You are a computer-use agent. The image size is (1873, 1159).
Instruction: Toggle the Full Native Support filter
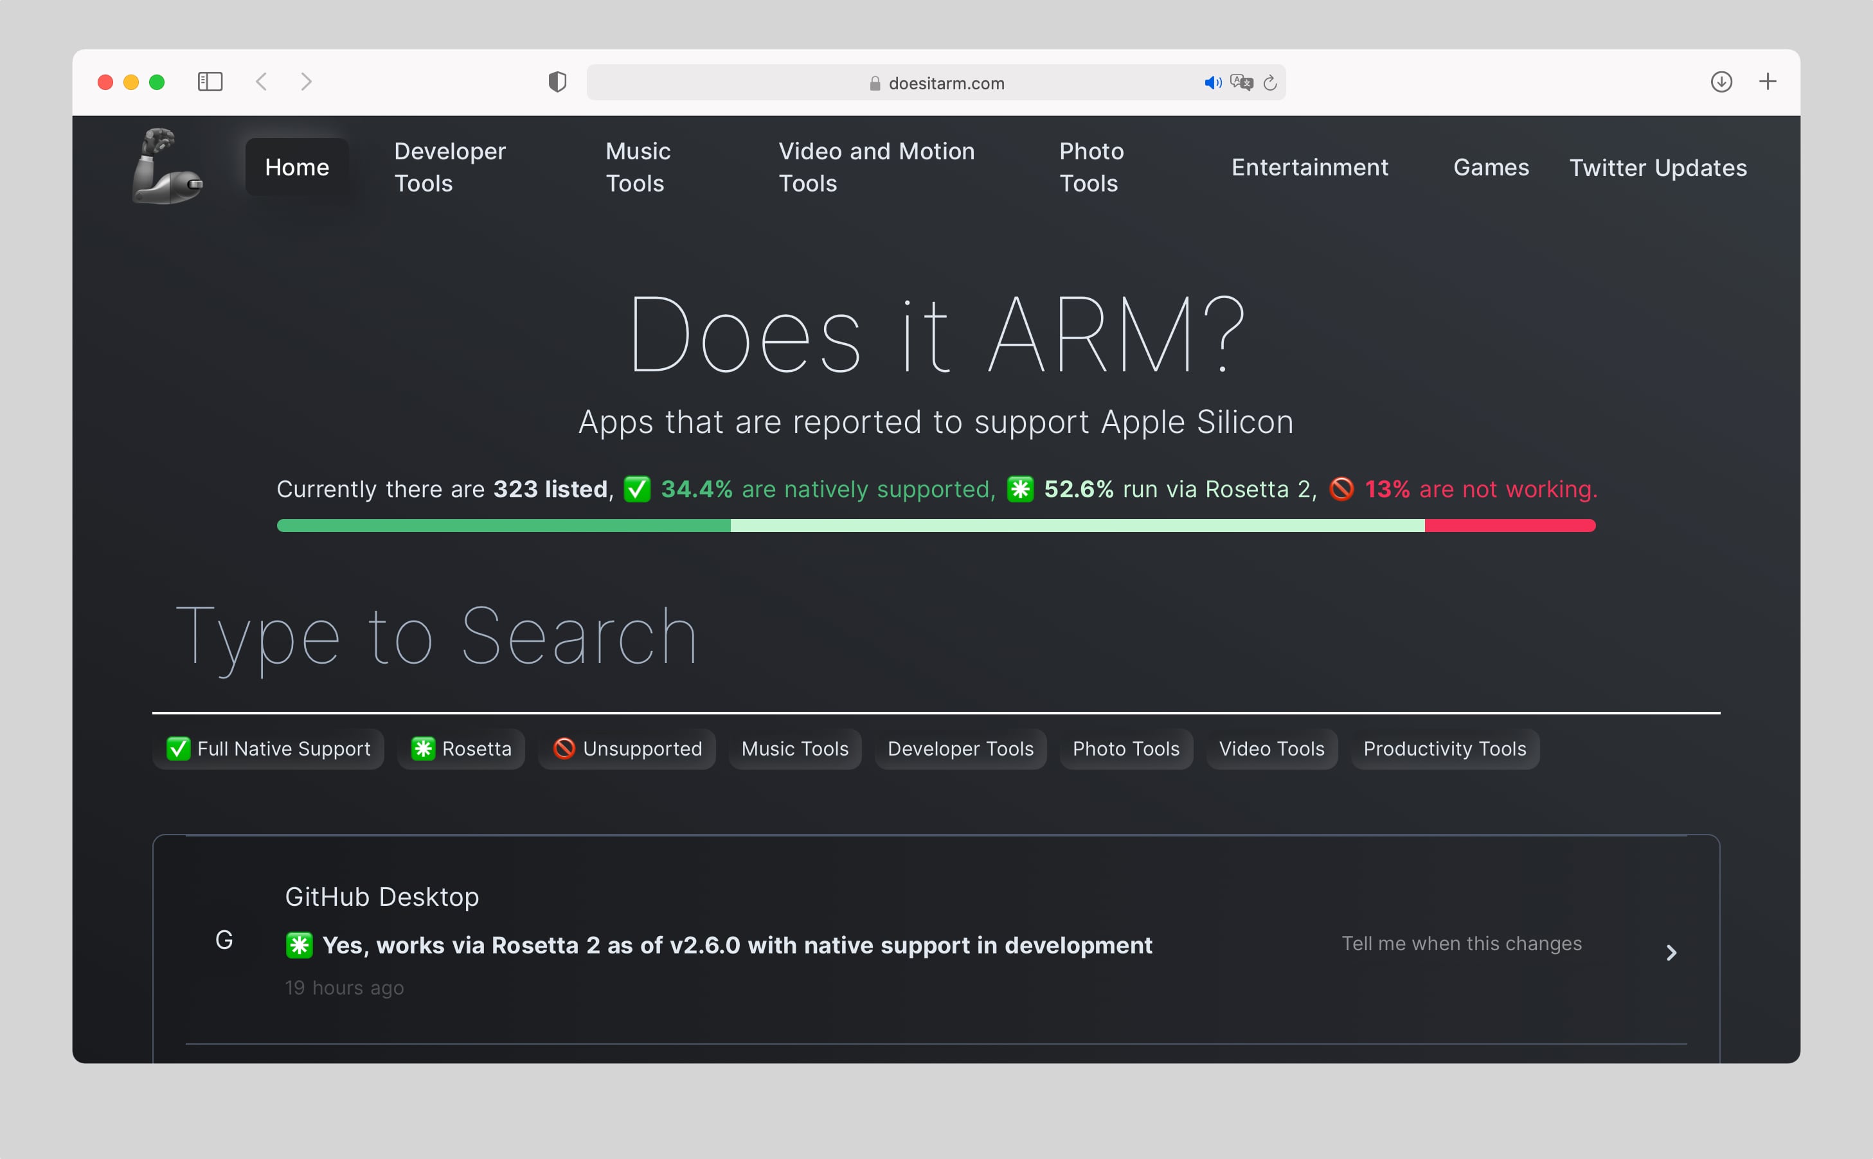pyautogui.click(x=268, y=749)
